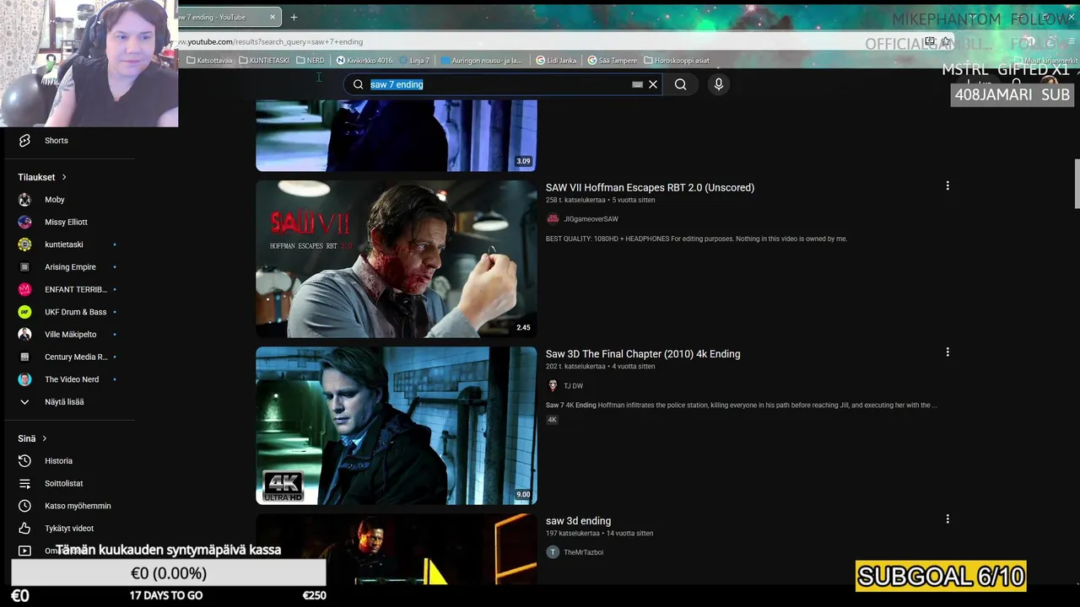
Task: Play the partially visible 3.09 video thumbnail
Action: pyautogui.click(x=396, y=136)
